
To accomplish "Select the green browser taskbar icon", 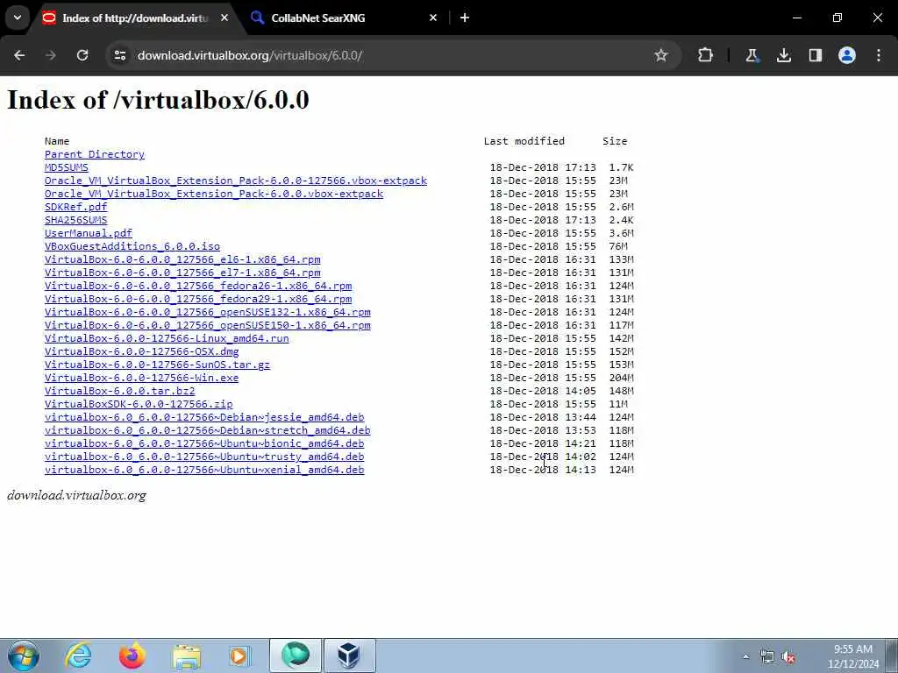I will click(x=296, y=655).
